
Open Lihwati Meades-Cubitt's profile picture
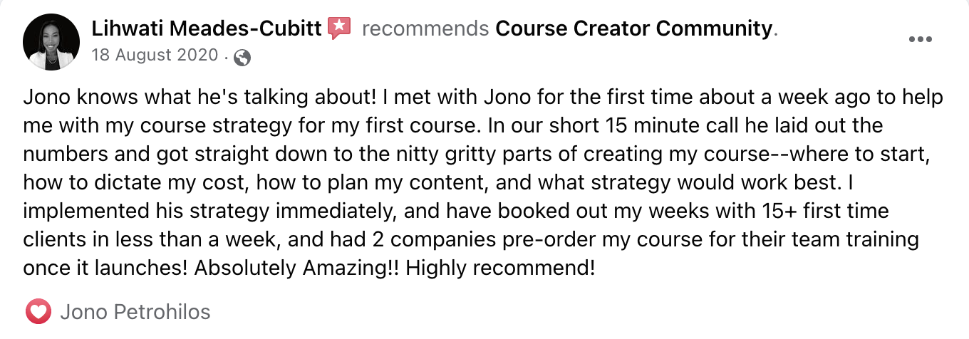(x=51, y=41)
